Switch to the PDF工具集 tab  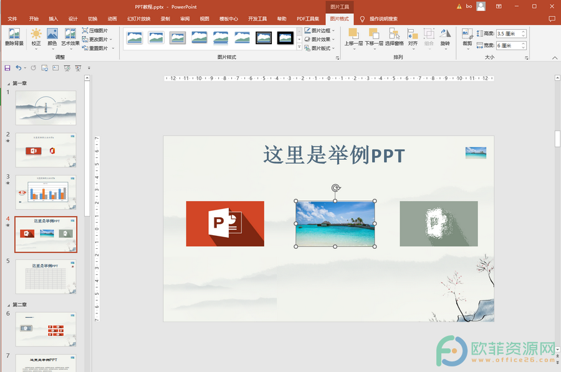308,19
